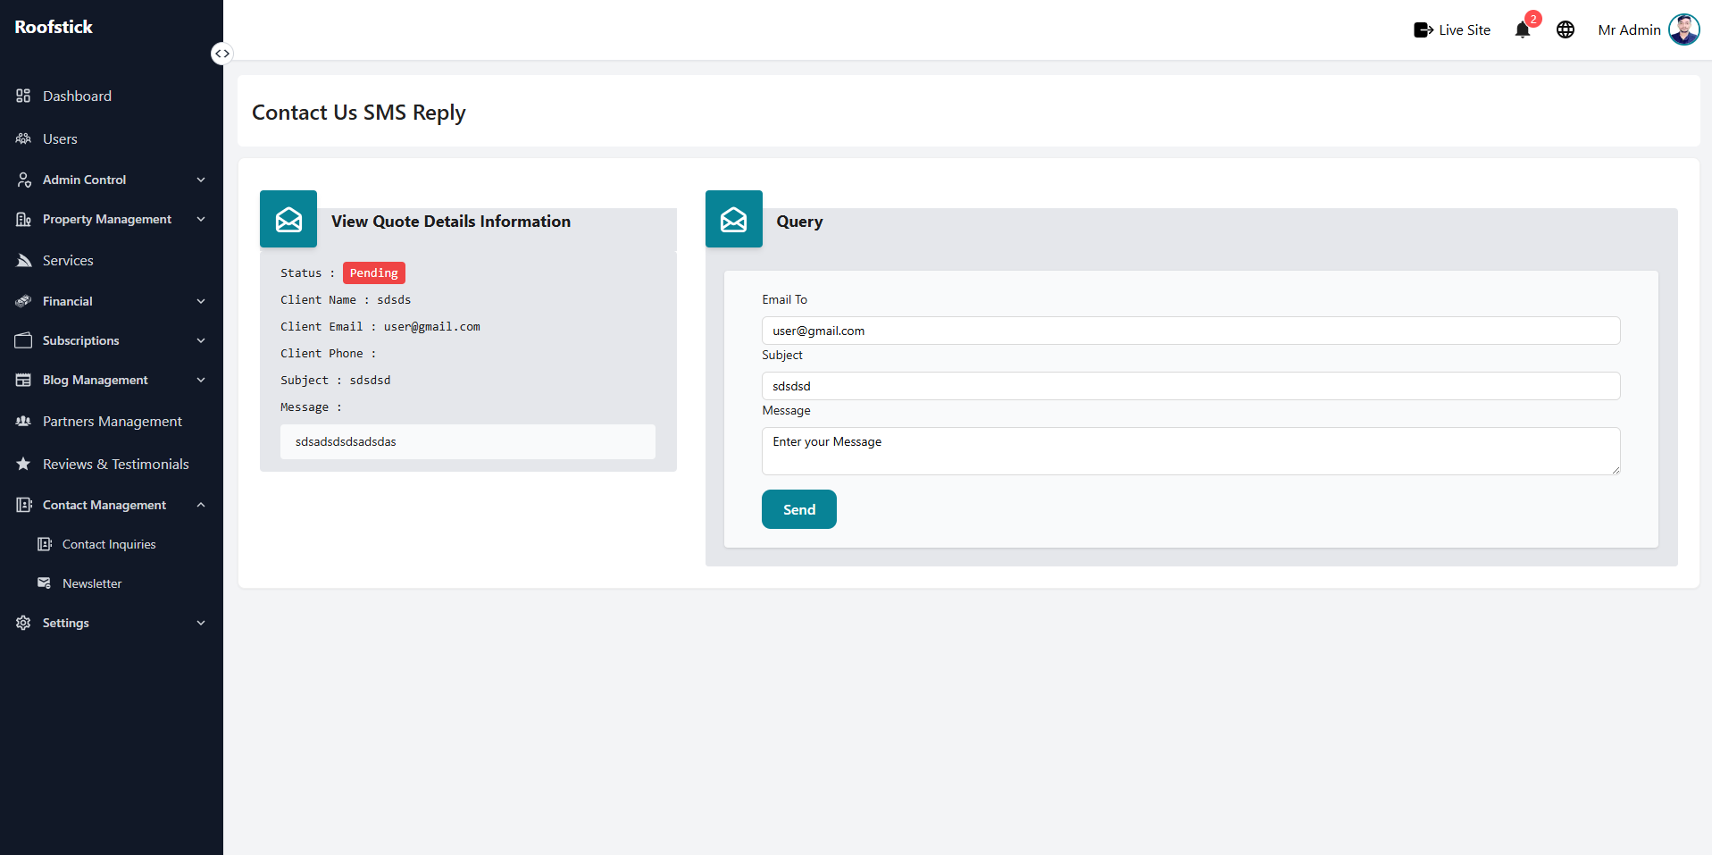Click the sdsadsdsdsadsdas message text

point(346,441)
